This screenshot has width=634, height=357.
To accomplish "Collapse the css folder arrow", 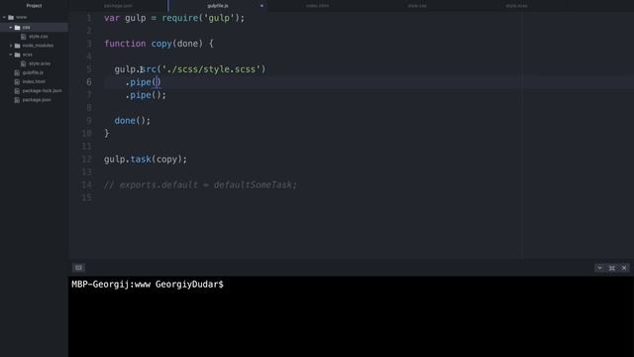I will (x=11, y=28).
